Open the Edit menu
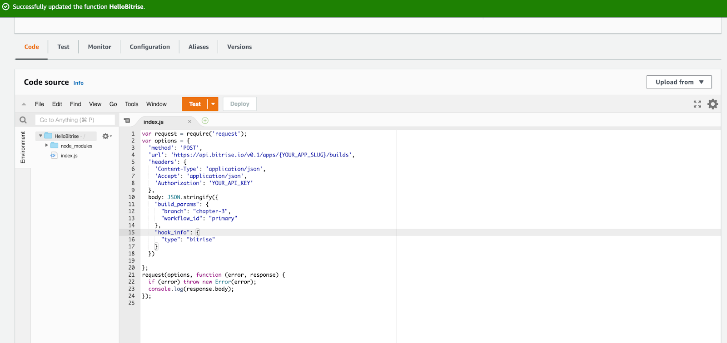The width and height of the screenshot is (727, 343). (x=57, y=104)
